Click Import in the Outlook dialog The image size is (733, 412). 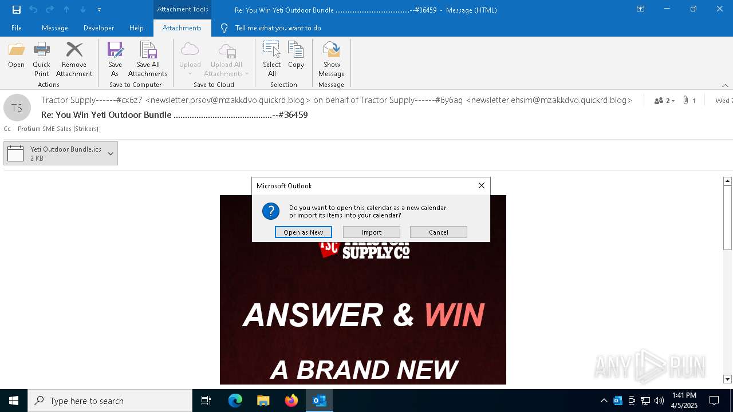pyautogui.click(x=372, y=232)
